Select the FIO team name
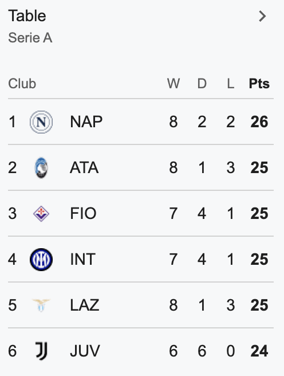This screenshot has width=284, height=376. (x=83, y=213)
